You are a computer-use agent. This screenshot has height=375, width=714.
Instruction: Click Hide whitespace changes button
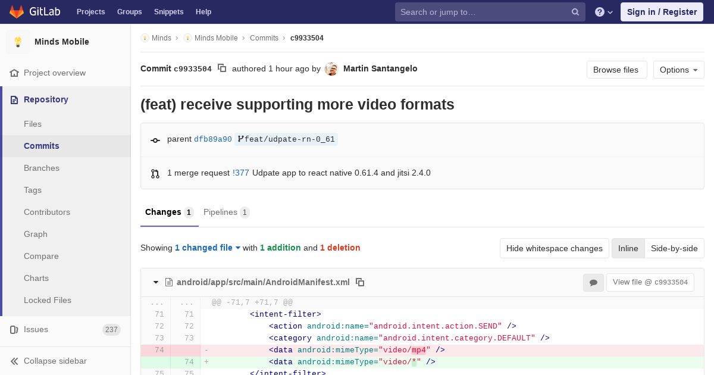[555, 248]
